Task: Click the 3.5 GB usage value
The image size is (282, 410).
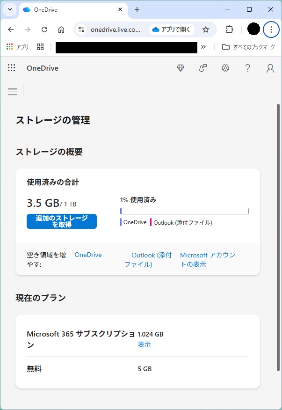Action: click(43, 203)
